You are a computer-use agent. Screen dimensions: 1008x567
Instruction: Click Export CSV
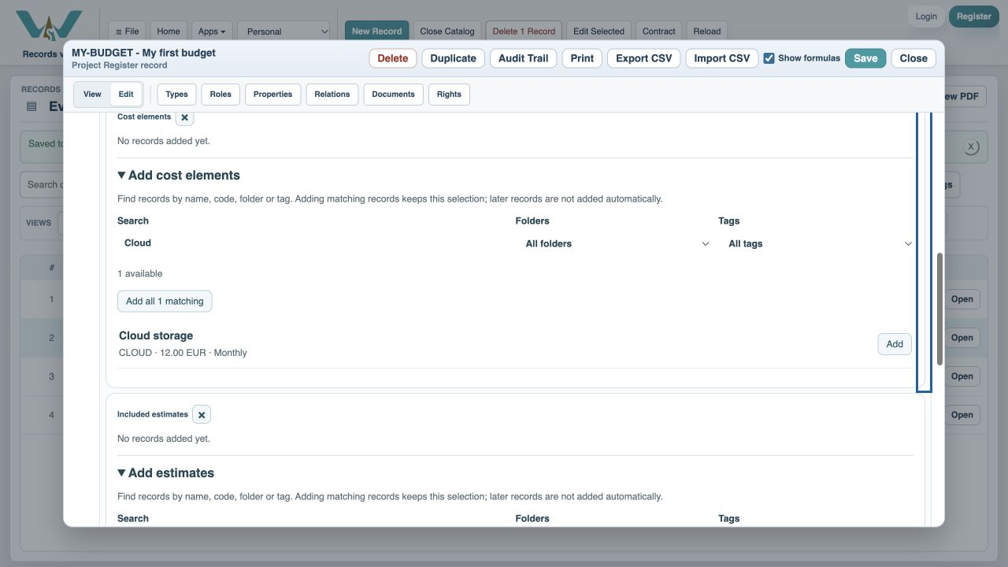[x=644, y=58]
